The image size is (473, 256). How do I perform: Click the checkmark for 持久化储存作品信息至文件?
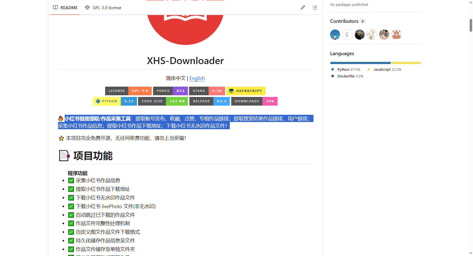(x=71, y=241)
